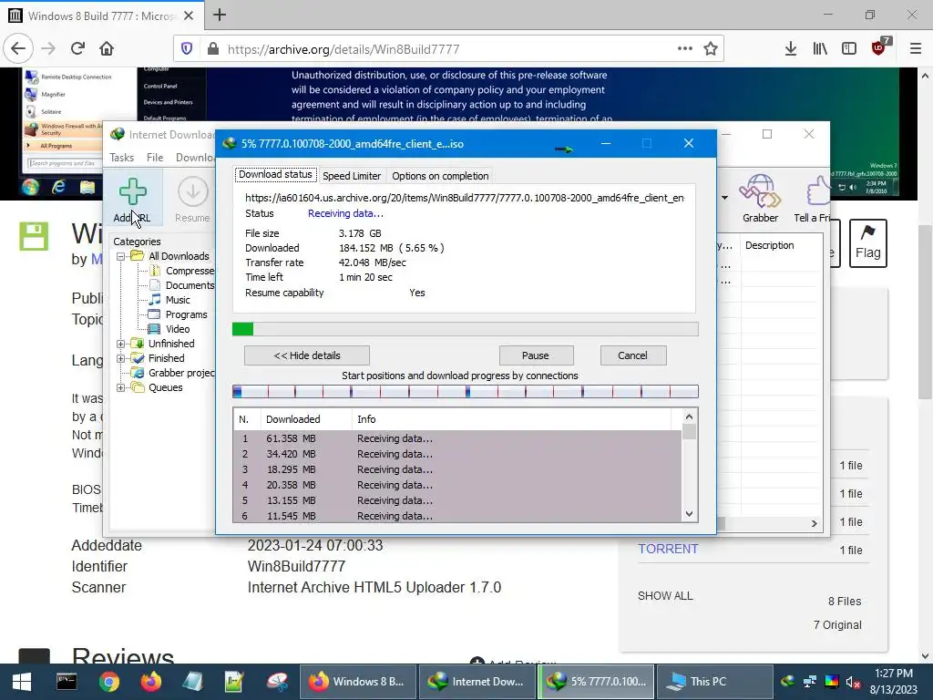
Task: Click the Flag button on archive page
Action: [x=867, y=242]
